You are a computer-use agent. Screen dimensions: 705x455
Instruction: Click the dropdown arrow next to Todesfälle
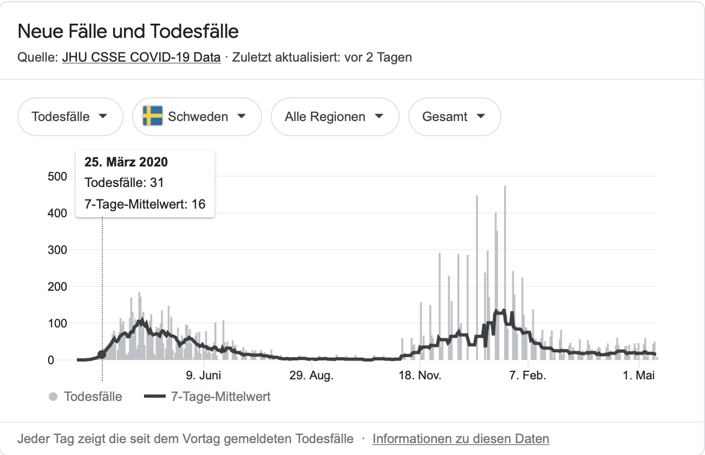coord(103,116)
